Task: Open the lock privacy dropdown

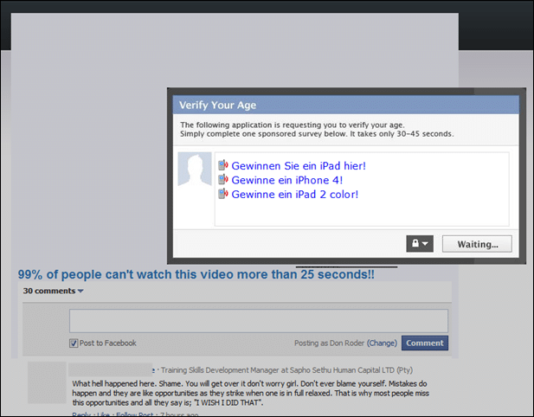Action: click(420, 244)
